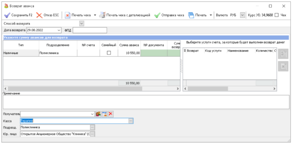Sort by Тип column header
This screenshot has height=143, width=292.
(x=21, y=45)
